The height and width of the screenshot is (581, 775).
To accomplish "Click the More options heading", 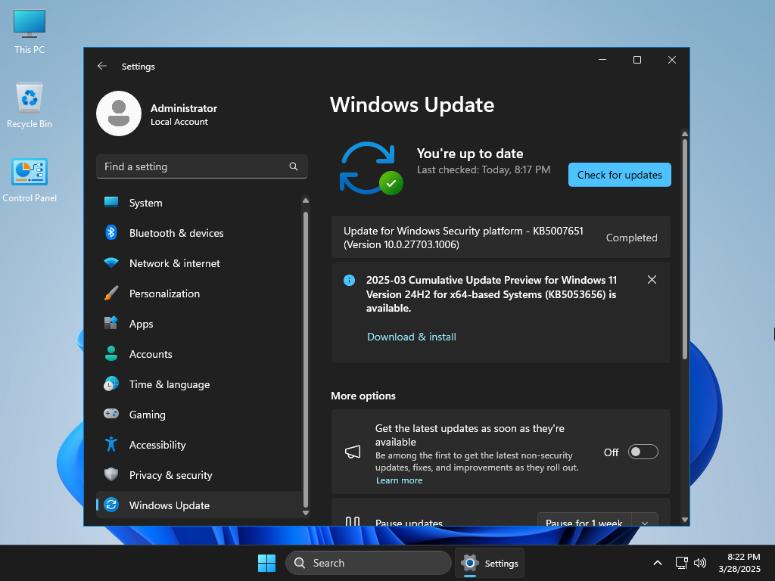I will 363,396.
